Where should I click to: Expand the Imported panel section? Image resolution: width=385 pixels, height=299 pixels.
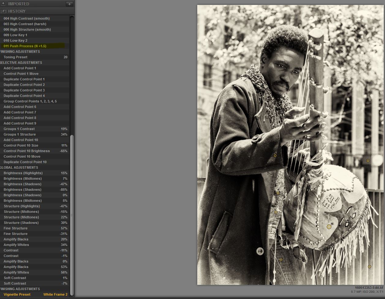tap(18, 4)
